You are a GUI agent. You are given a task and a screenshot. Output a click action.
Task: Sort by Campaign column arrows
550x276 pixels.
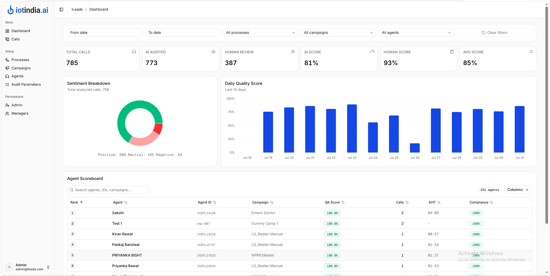coord(272,202)
